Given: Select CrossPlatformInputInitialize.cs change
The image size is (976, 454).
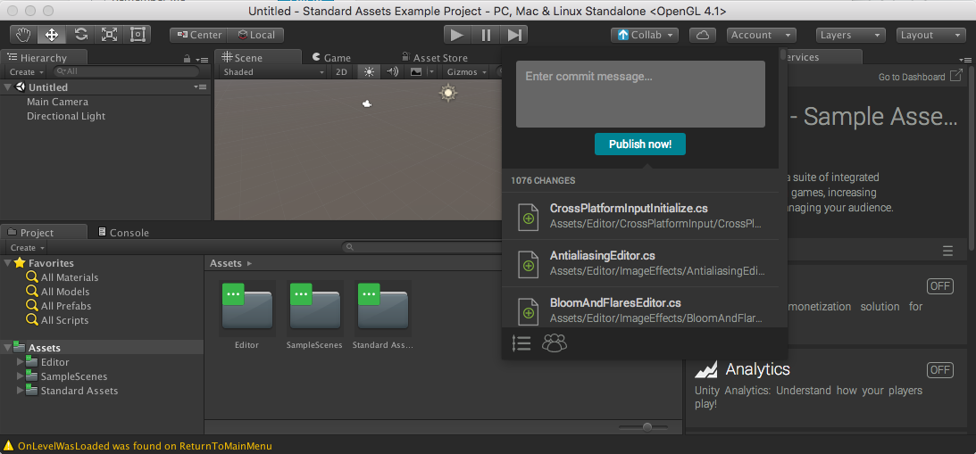Looking at the screenshot, I should pos(640,216).
